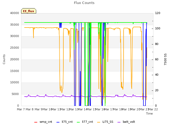This screenshot has width=169, height=127.
Task: Click the 80 right axis tick label
Action: point(157,44)
